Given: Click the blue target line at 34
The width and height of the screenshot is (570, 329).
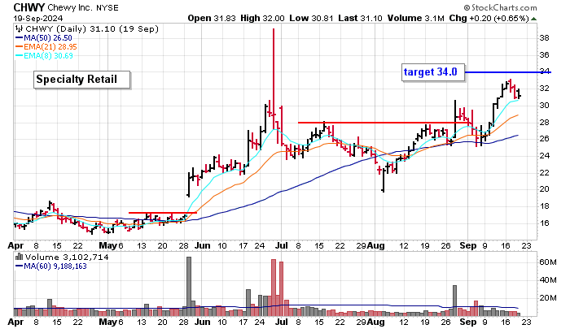Looking at the screenshot, I should tap(508, 72).
